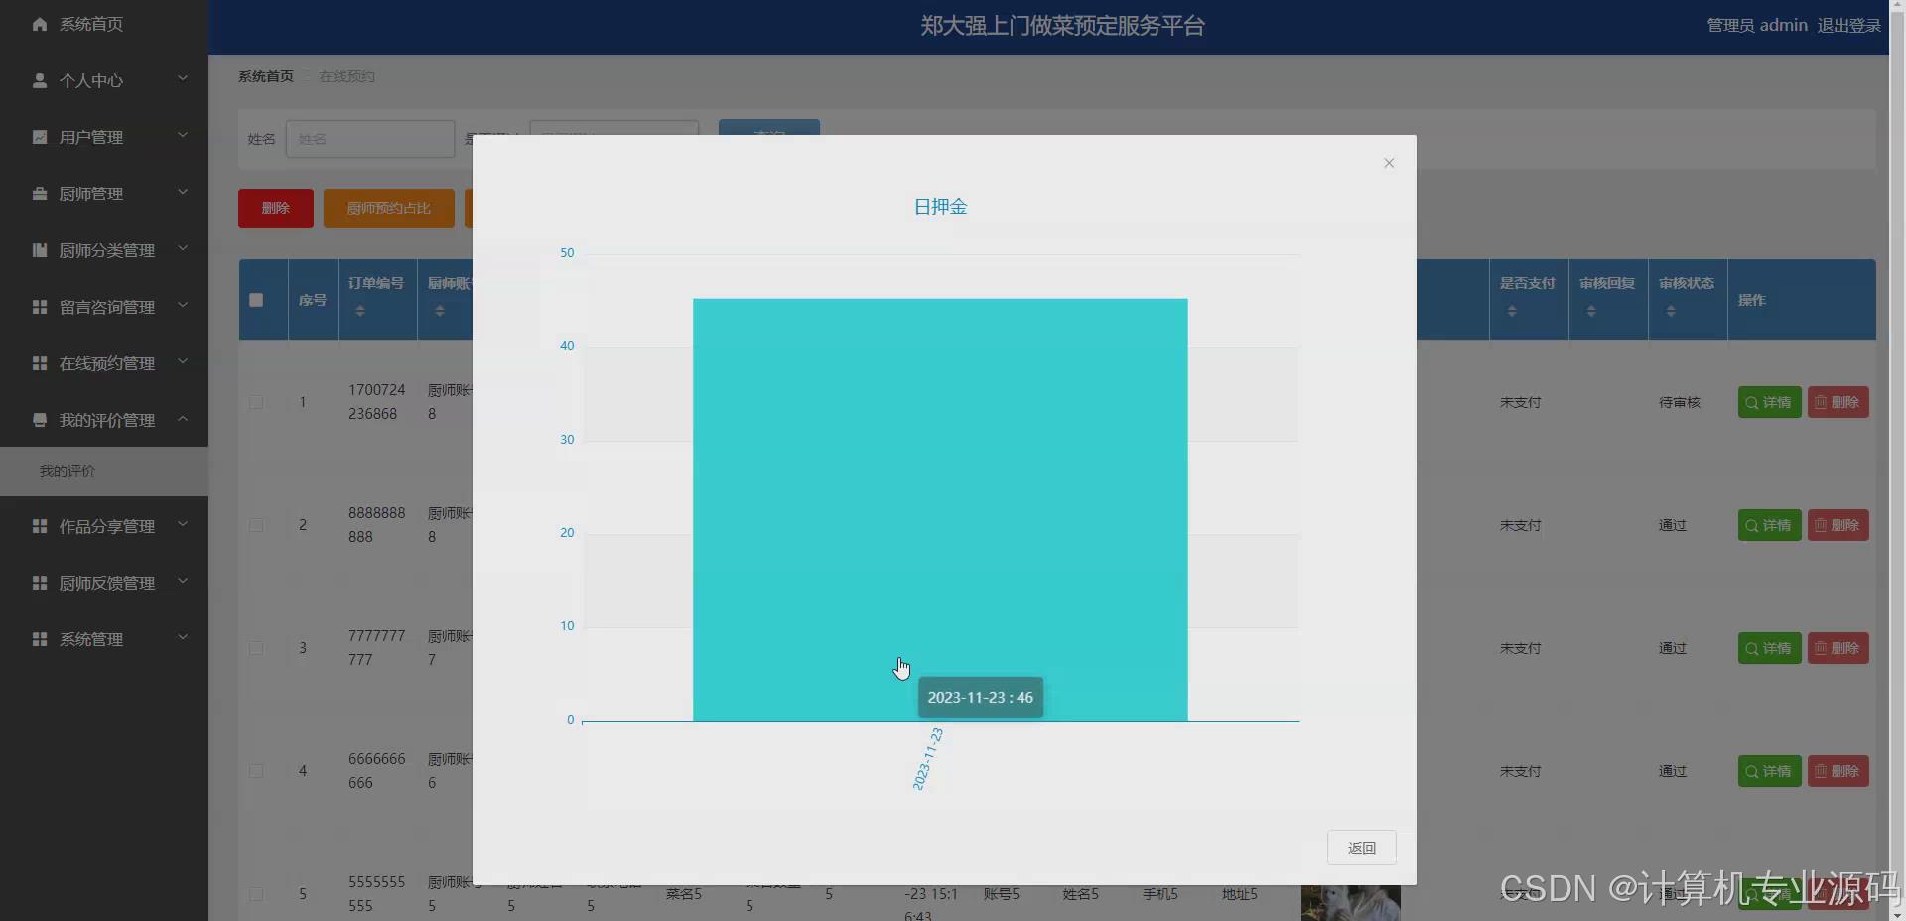Click the 留言咨询管理 grid icon

click(40, 307)
